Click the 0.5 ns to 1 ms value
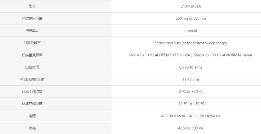 pyautogui.click(x=191, y=67)
